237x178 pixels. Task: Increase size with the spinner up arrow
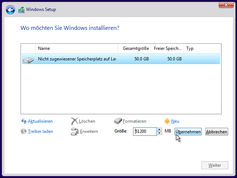159,130
